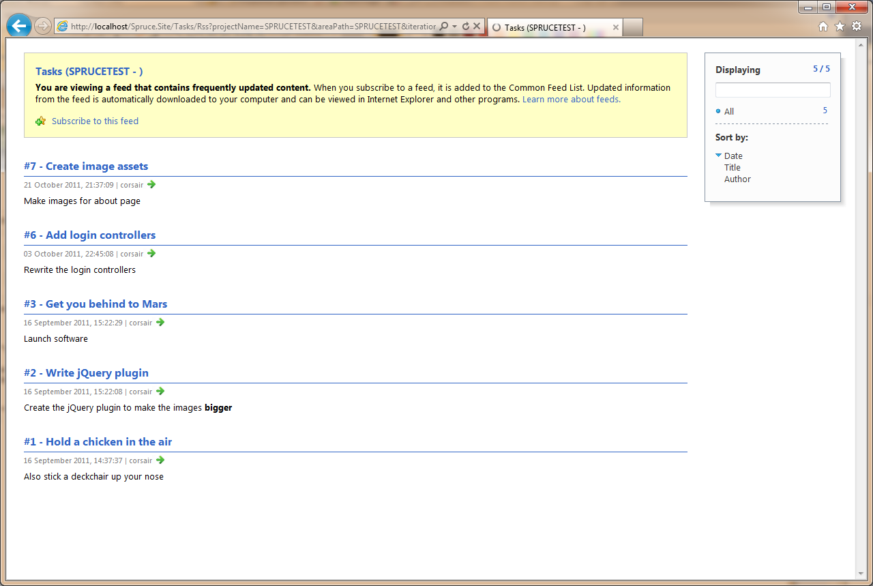Click green arrow beside Create image assets date

click(x=151, y=184)
